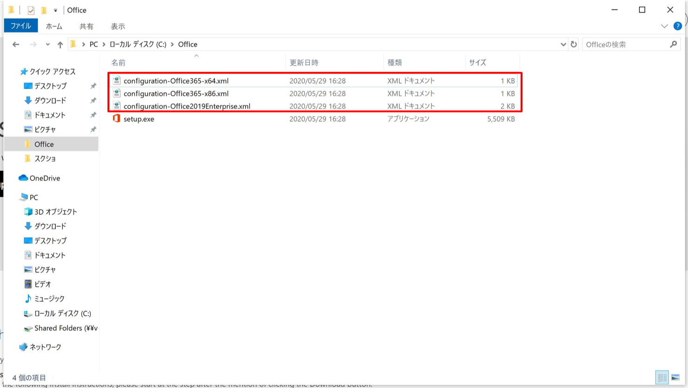The height and width of the screenshot is (388, 688).
Task: Open the Quick Access Toolbar customize dropdown
Action: (55, 10)
